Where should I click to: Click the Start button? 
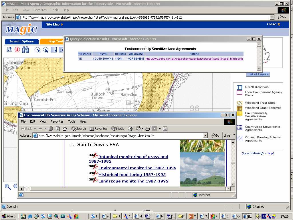9,216
